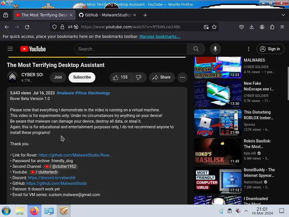Open file explorer from taskbar
This screenshot has width=289, height=217.
(x=20, y=211)
